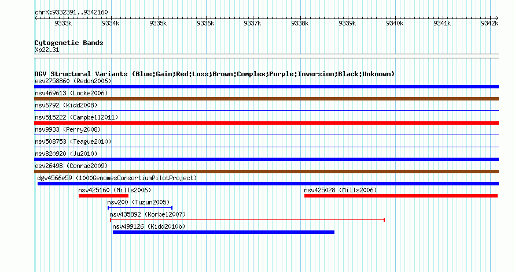Click the 9335k ruler position
Screen dimensions: 515x272
158,23
